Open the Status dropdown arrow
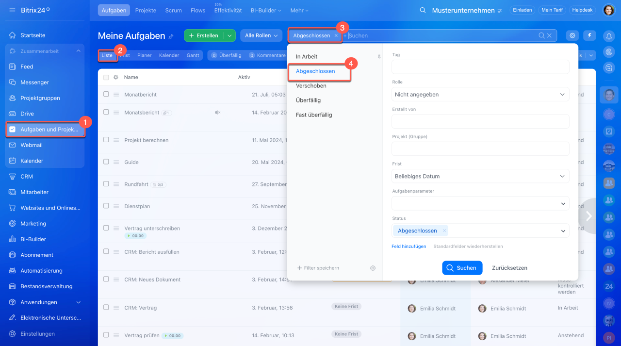The width and height of the screenshot is (621, 346). tap(563, 231)
